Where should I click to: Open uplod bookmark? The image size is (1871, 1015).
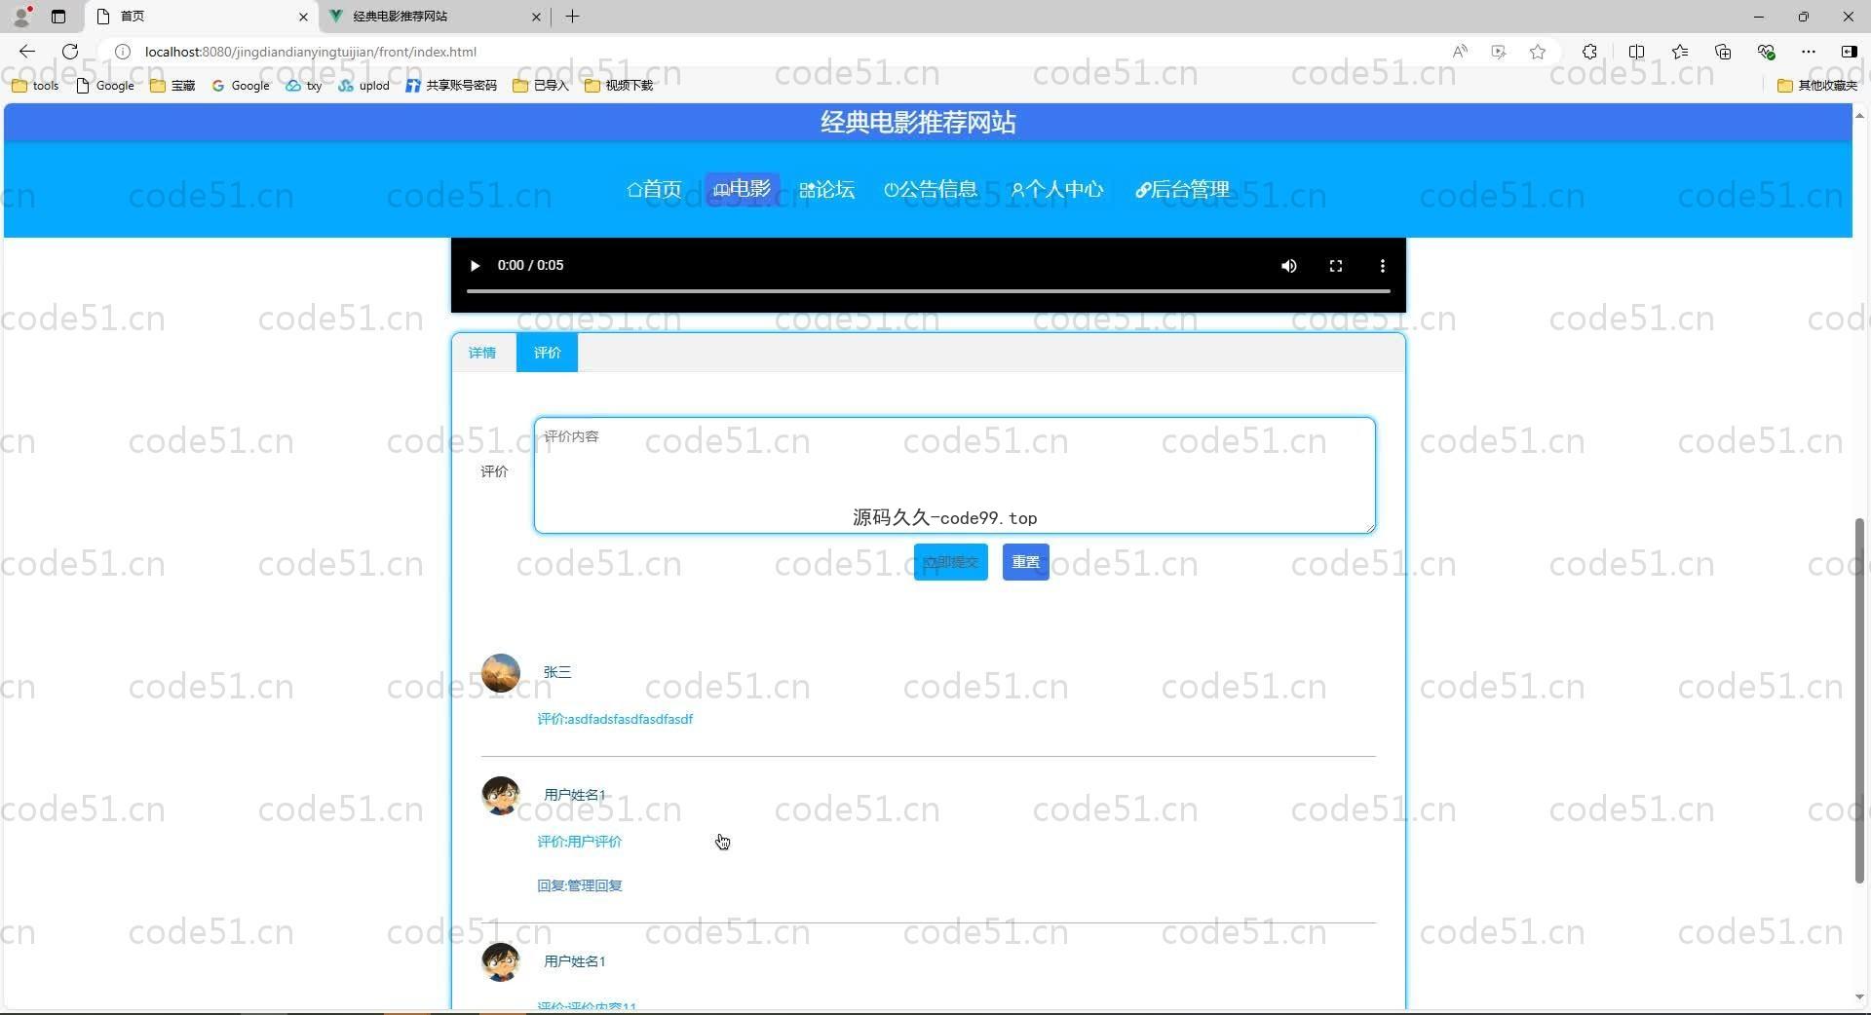pos(364,86)
